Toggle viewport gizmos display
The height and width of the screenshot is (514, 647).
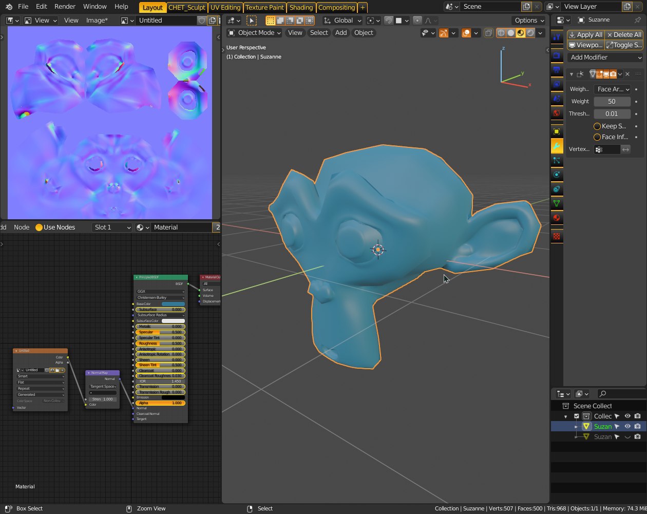tap(444, 33)
